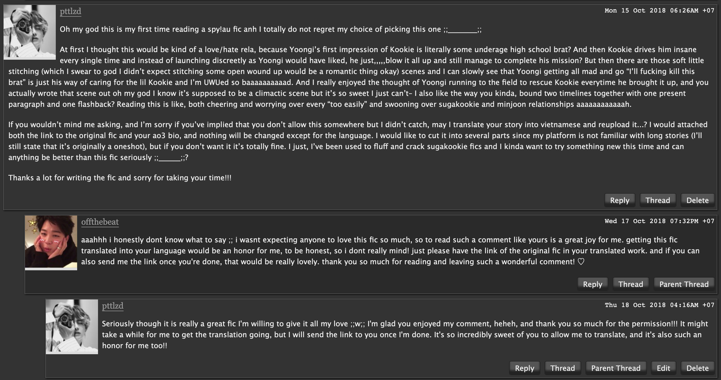Go to Parent Thread of offthebeat's comment
The width and height of the screenshot is (721, 380).
click(684, 284)
